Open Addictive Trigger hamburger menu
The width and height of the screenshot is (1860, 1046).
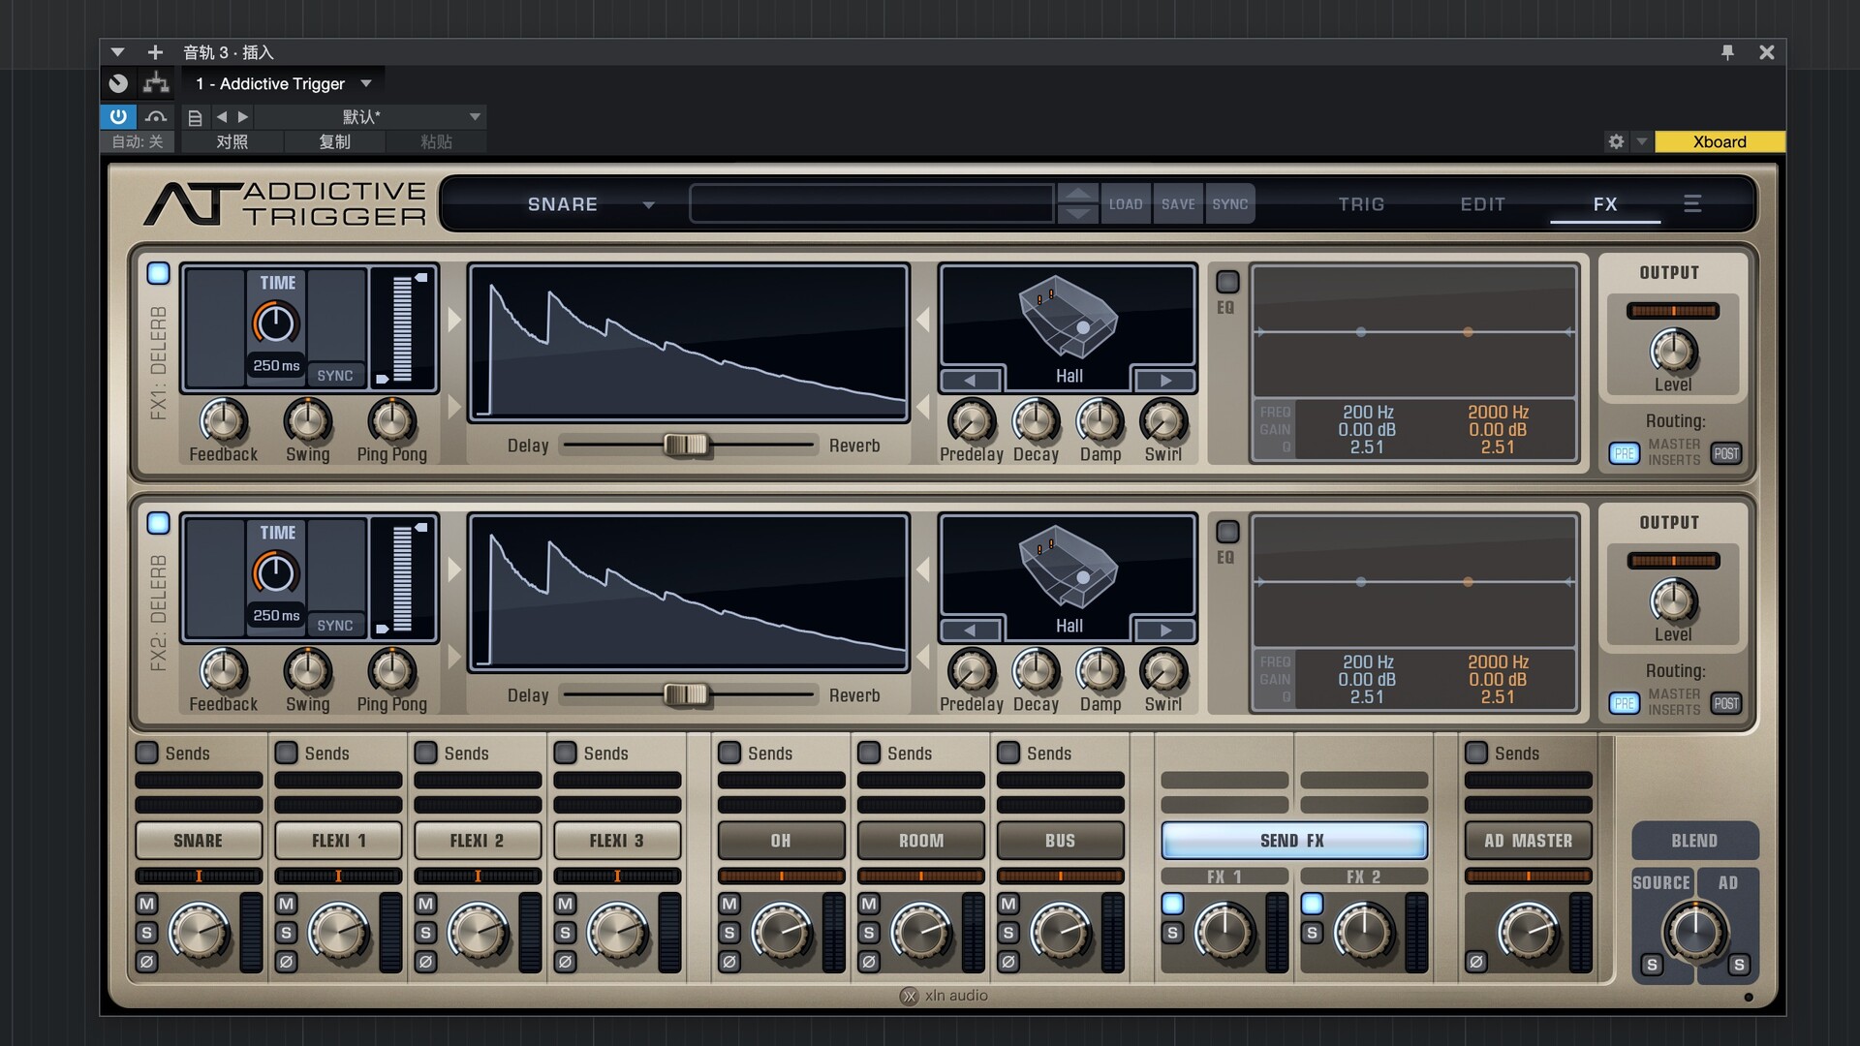click(1692, 203)
